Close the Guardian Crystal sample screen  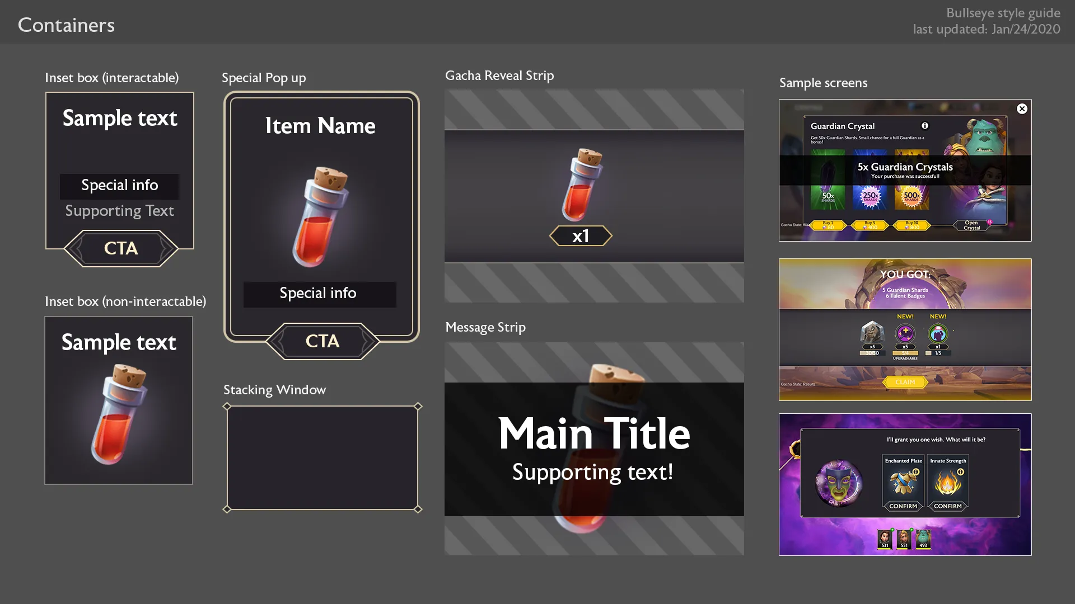(1022, 109)
